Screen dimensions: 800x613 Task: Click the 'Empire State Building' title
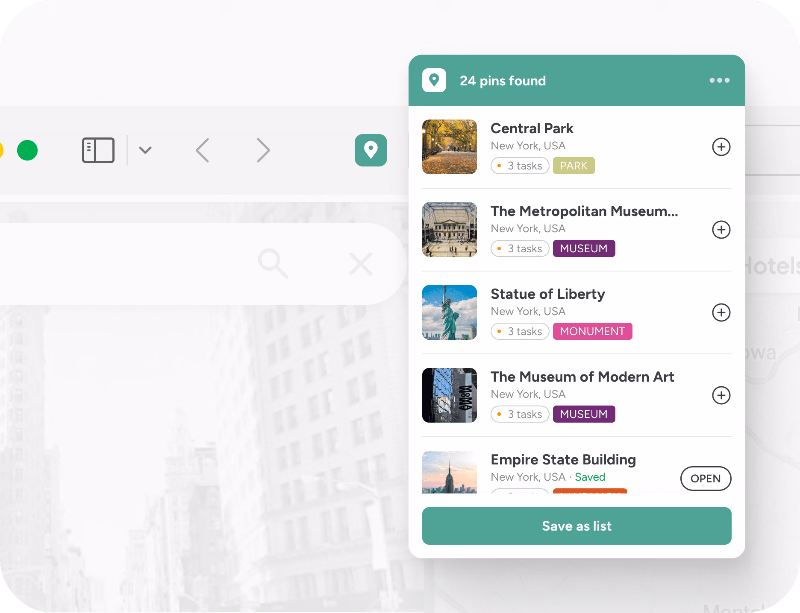tap(563, 460)
